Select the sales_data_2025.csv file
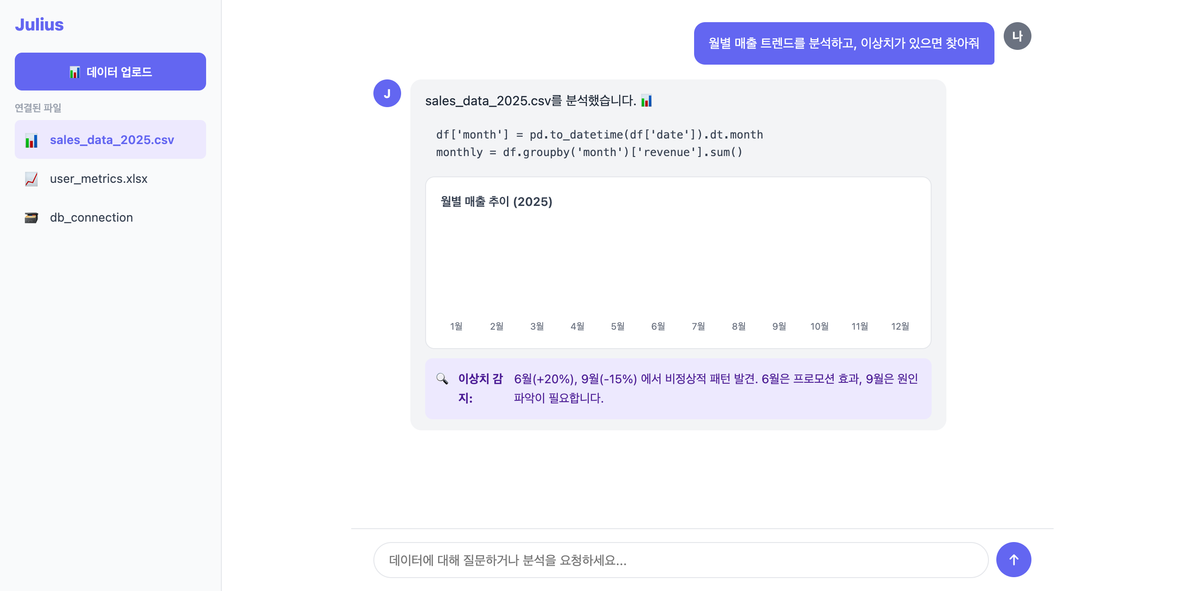1183x591 pixels. (110, 139)
